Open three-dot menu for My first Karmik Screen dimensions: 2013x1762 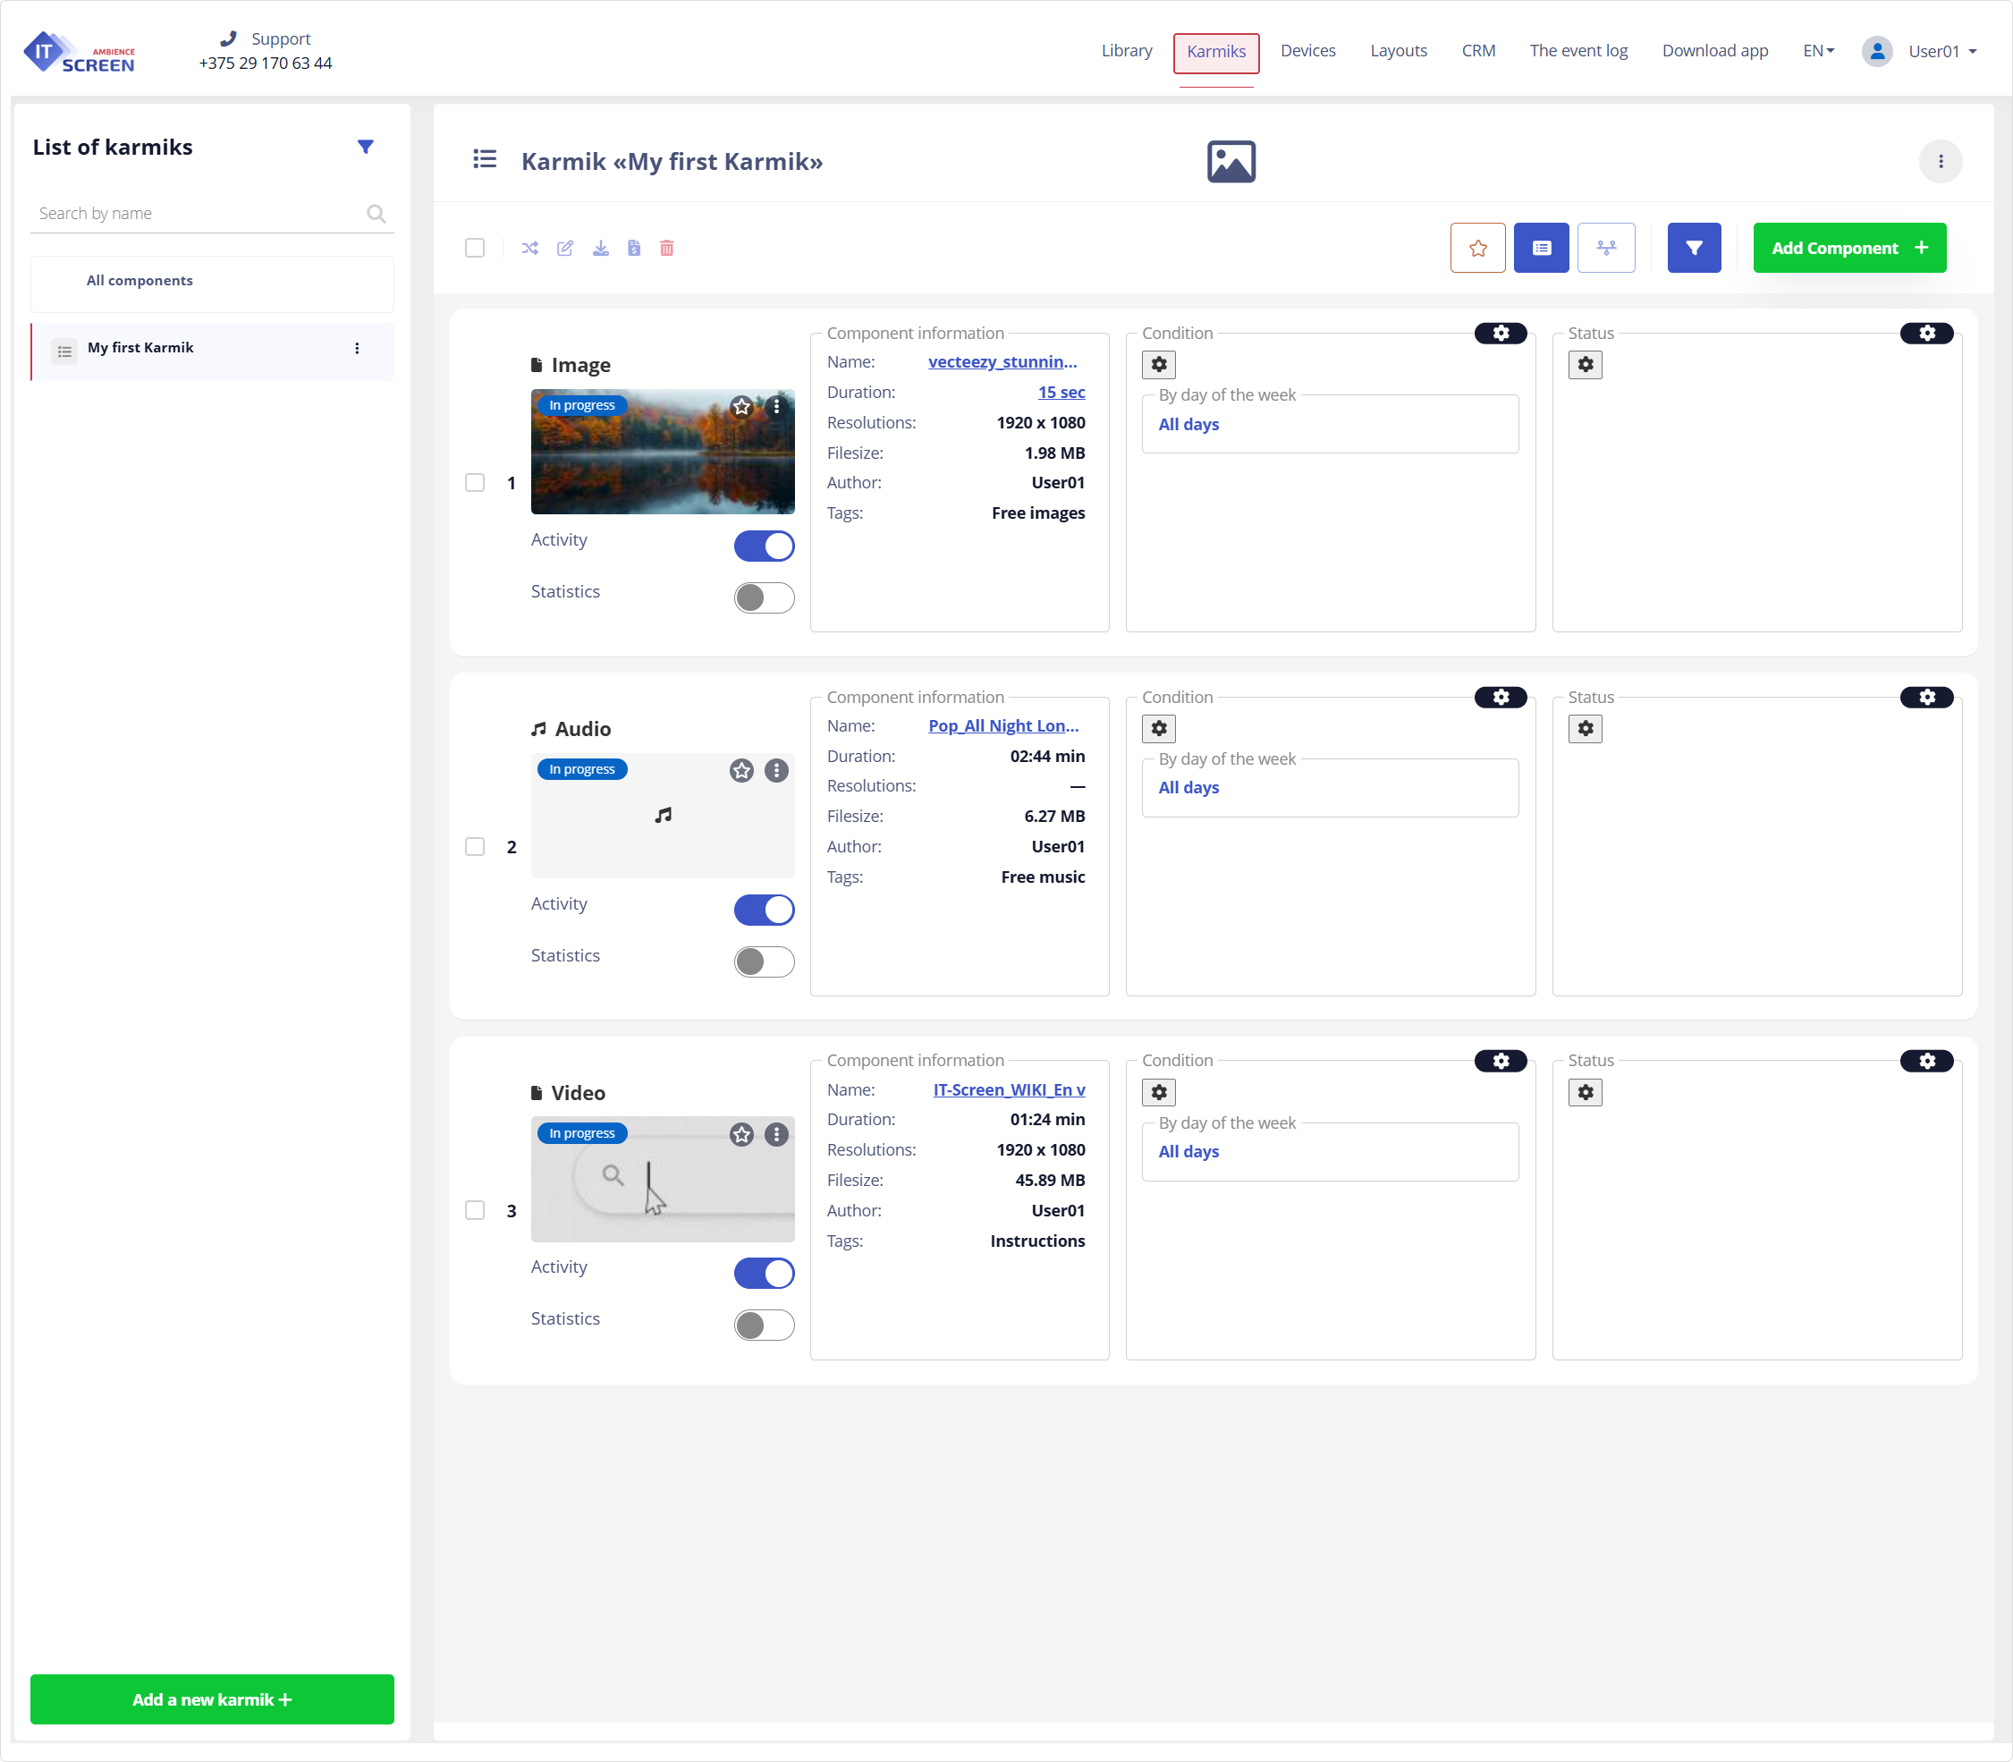357,348
